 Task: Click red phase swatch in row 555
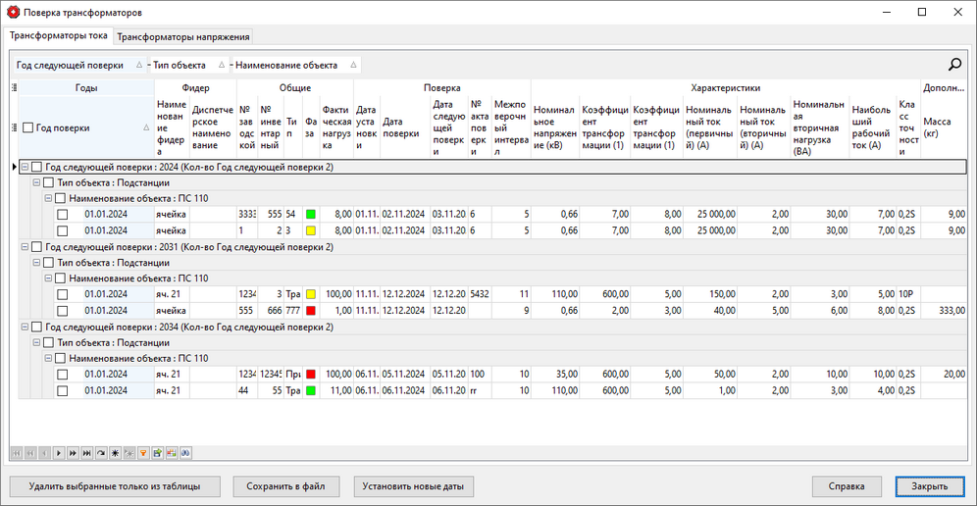[x=310, y=310]
